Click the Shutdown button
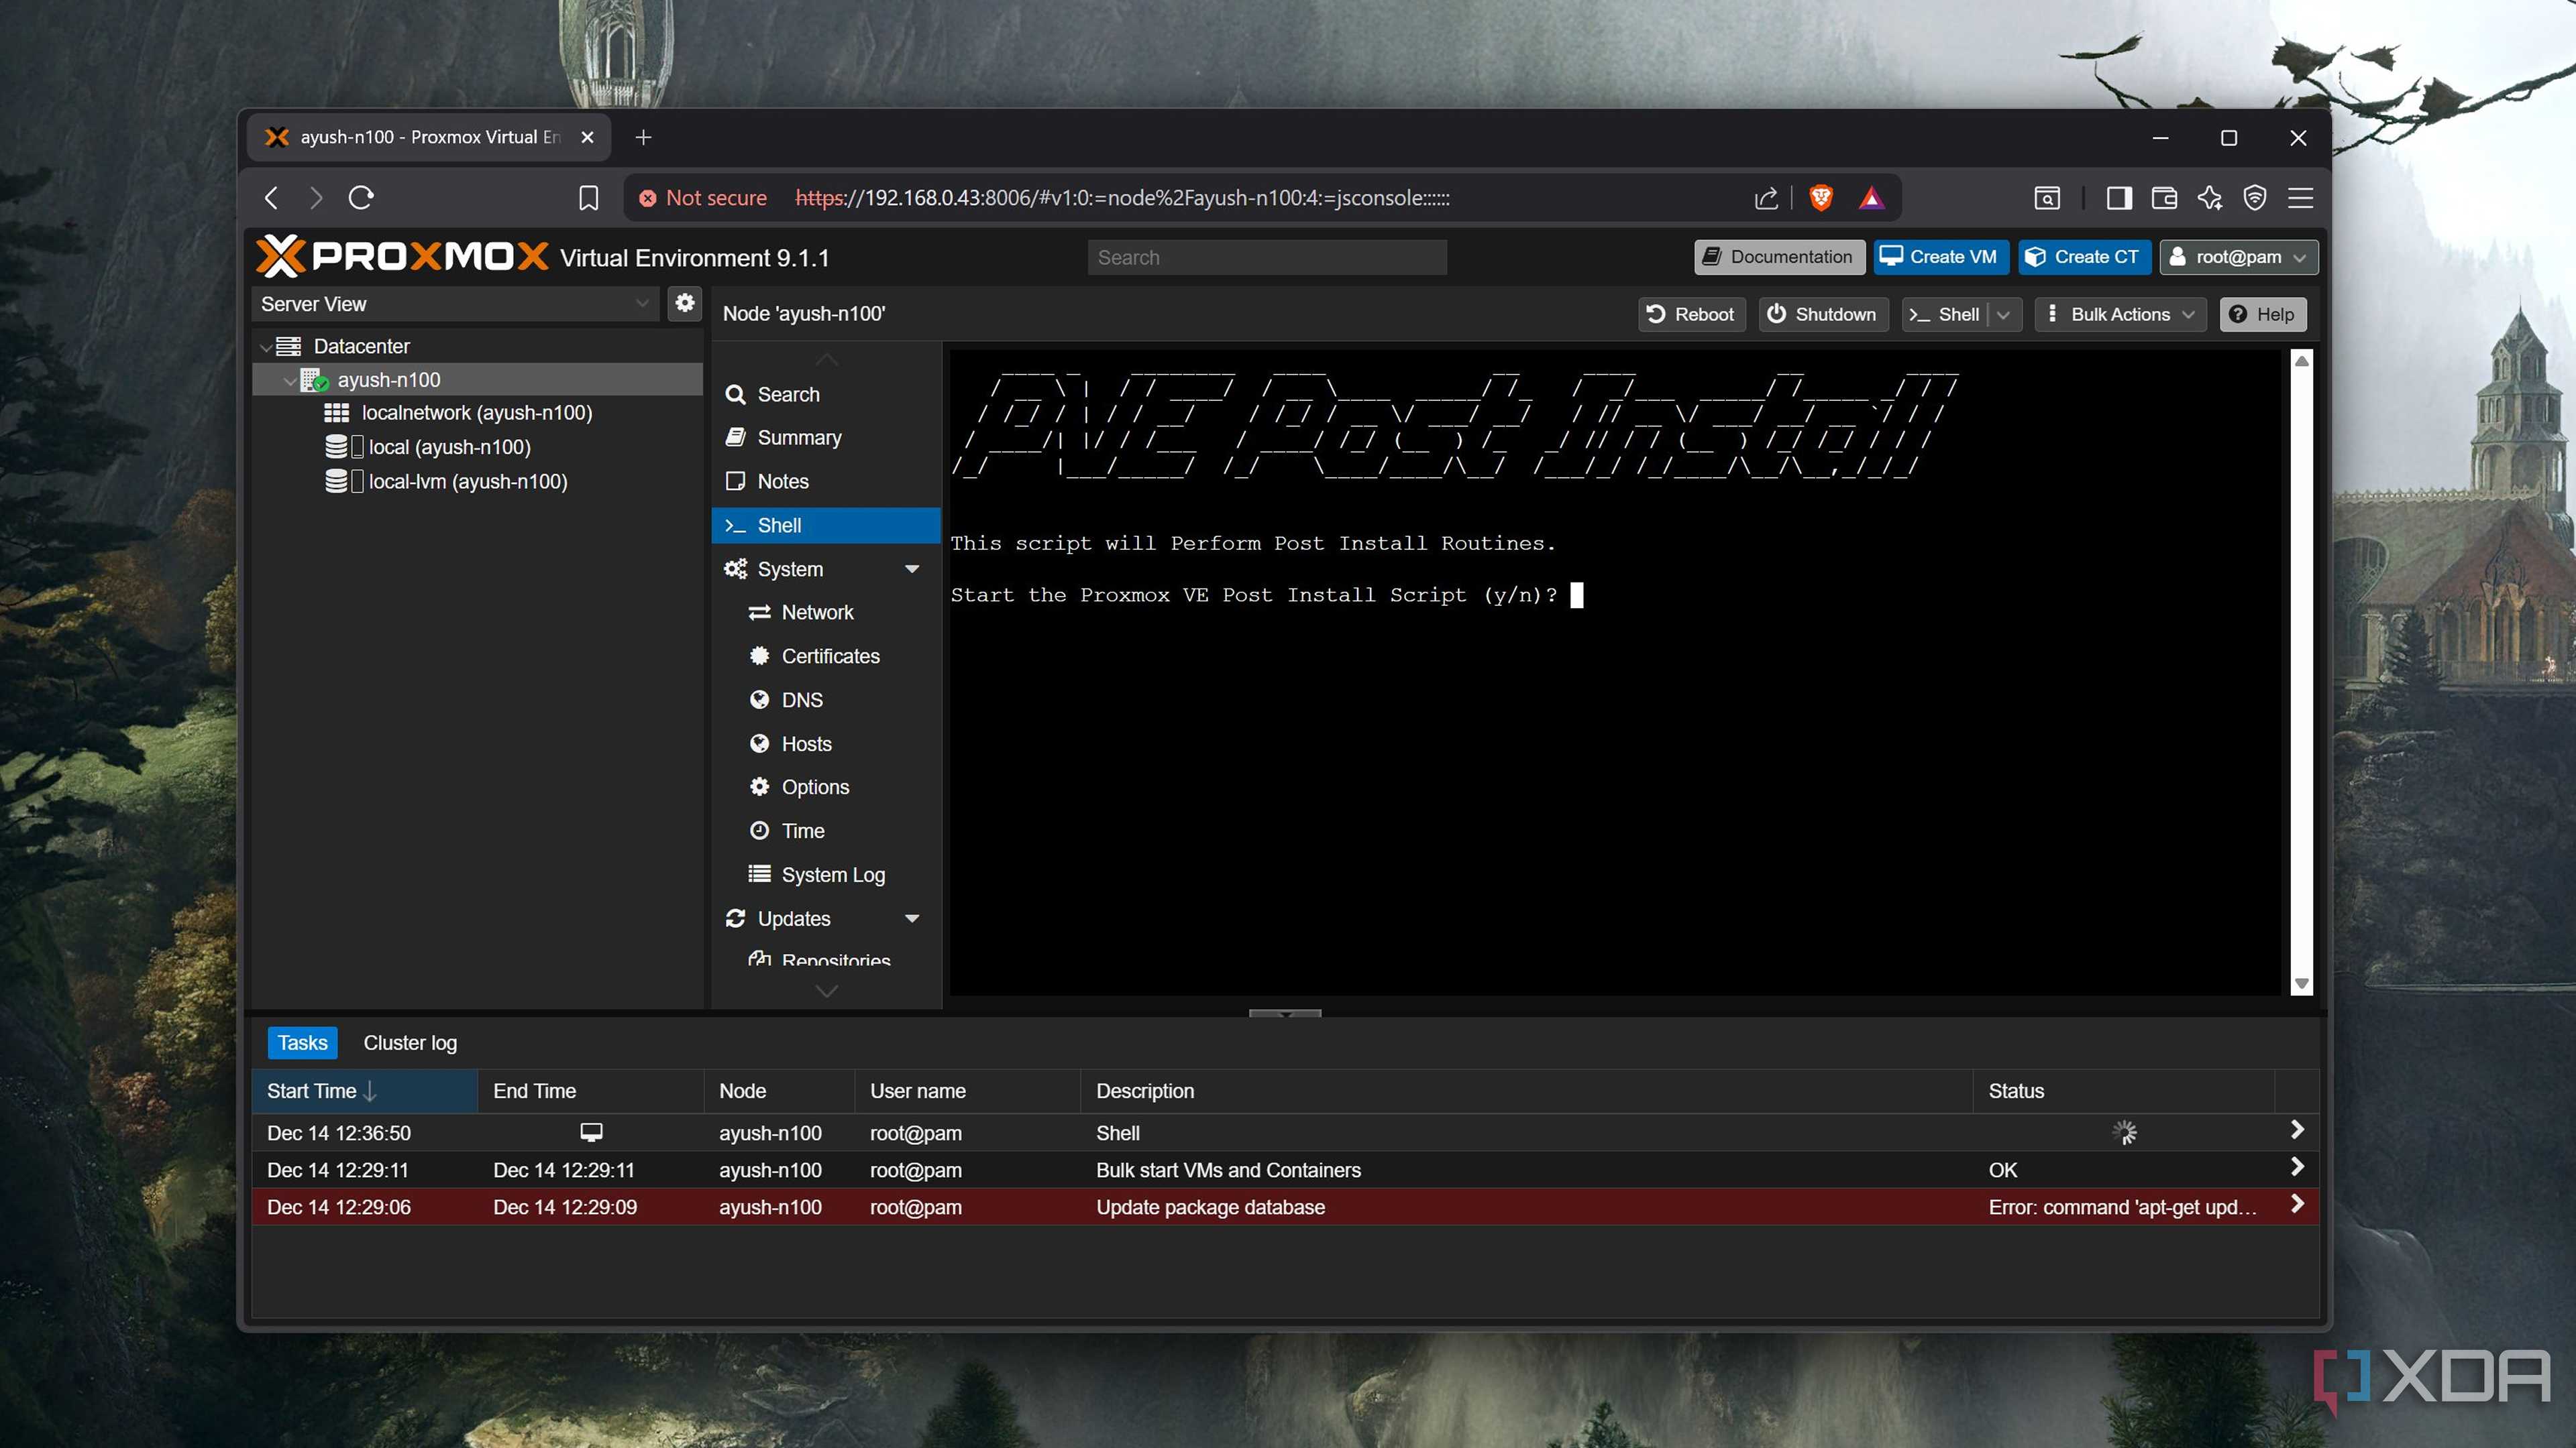 point(1823,315)
